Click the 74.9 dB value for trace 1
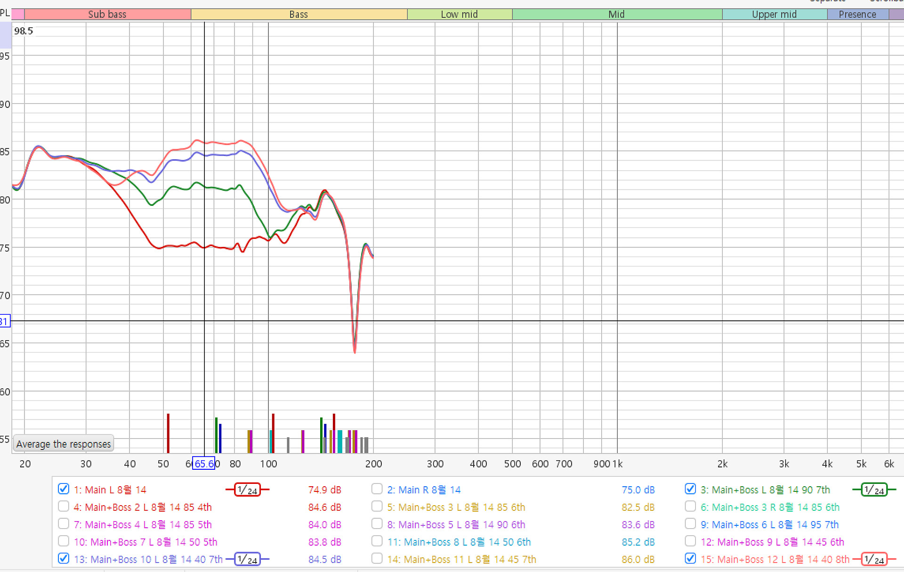904x572 pixels. [324, 490]
